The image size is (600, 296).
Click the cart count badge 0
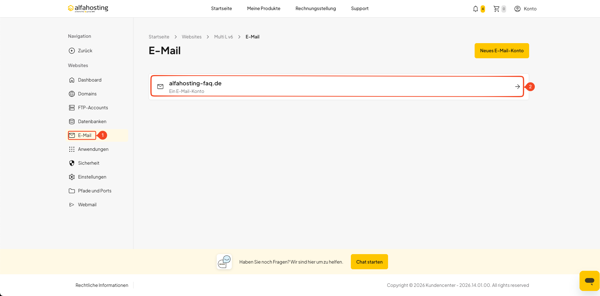504,9
